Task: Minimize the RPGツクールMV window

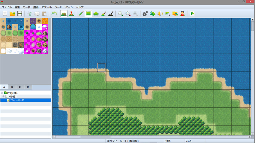Action: pos(238,2)
